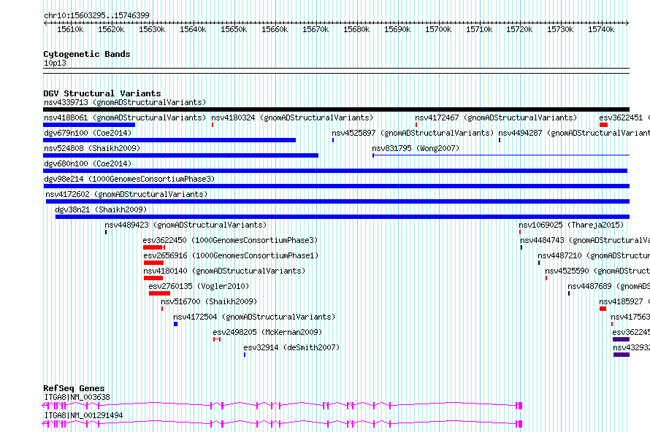The image size is (650, 432).
Task: Click the 15740k ruler position
Action: click(601, 29)
